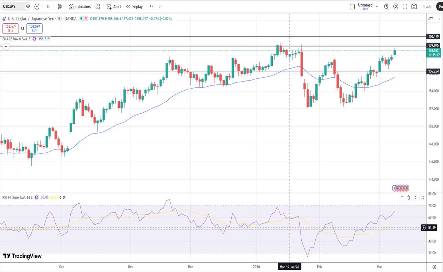
Task: Toggle the layout select square box
Action: tap(352, 7)
